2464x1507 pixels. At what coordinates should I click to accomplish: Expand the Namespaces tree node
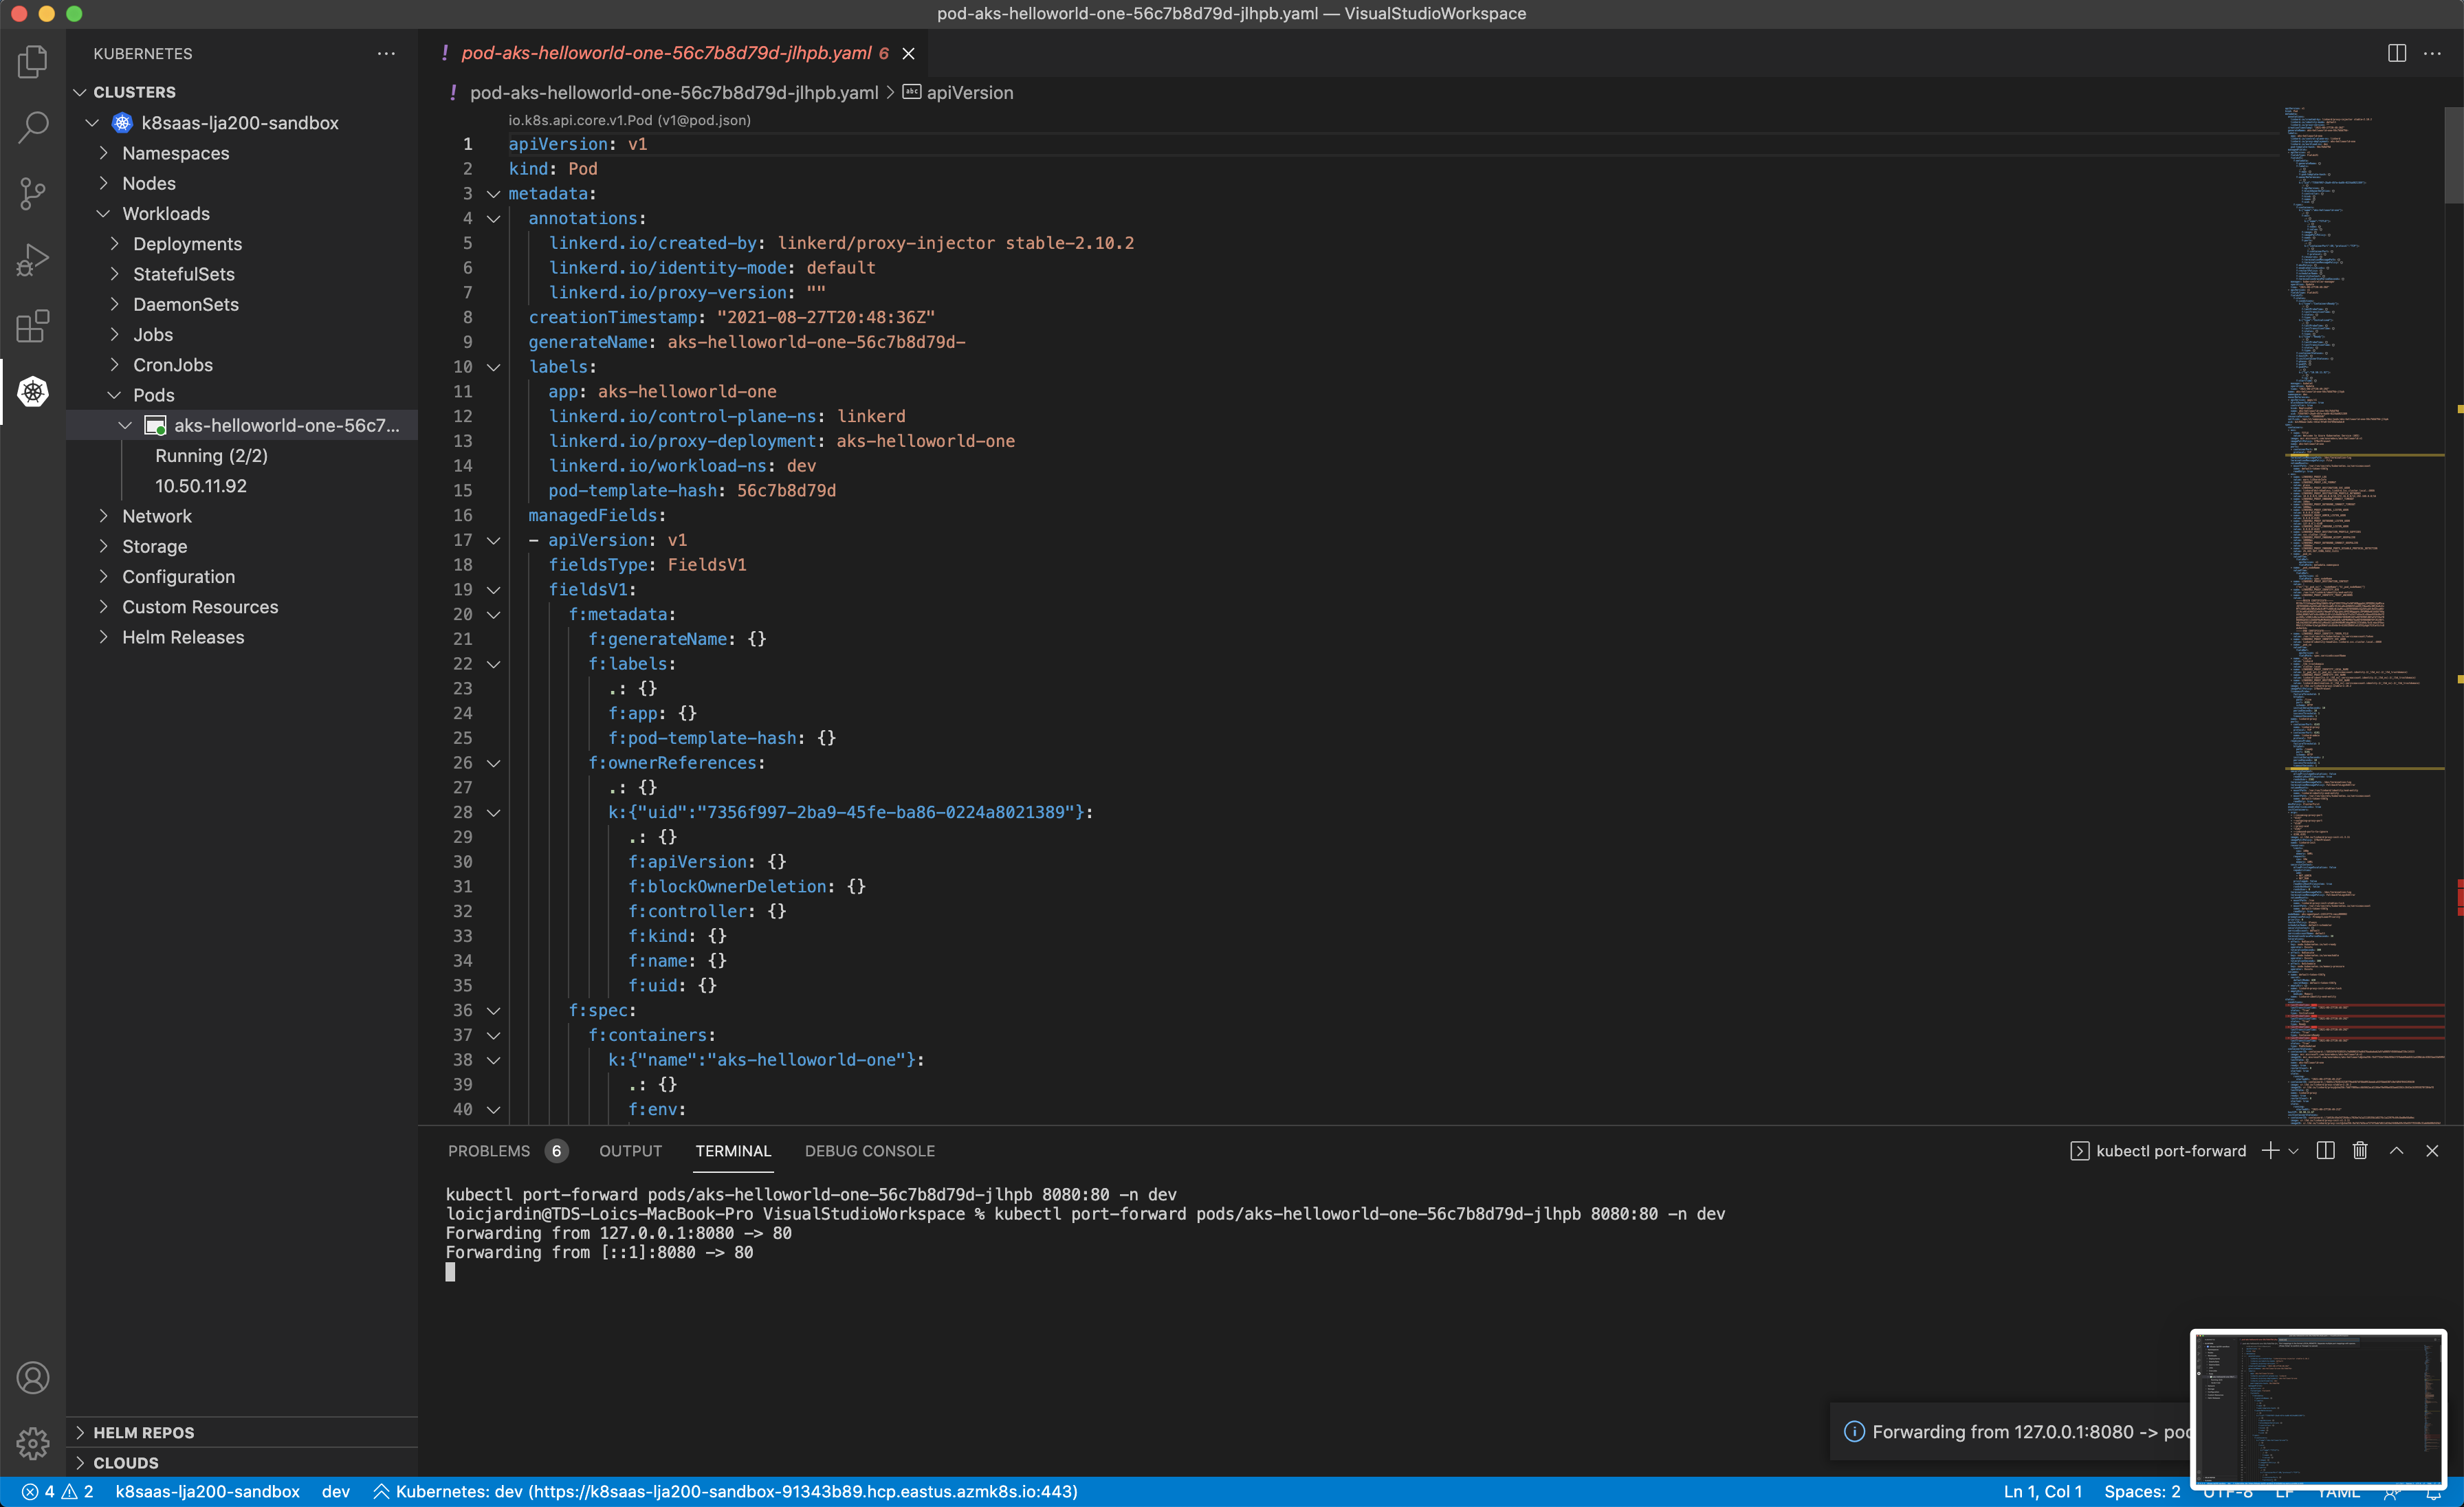pos(103,153)
